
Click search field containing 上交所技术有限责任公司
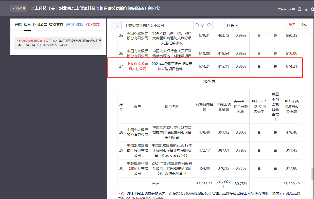point(157,25)
